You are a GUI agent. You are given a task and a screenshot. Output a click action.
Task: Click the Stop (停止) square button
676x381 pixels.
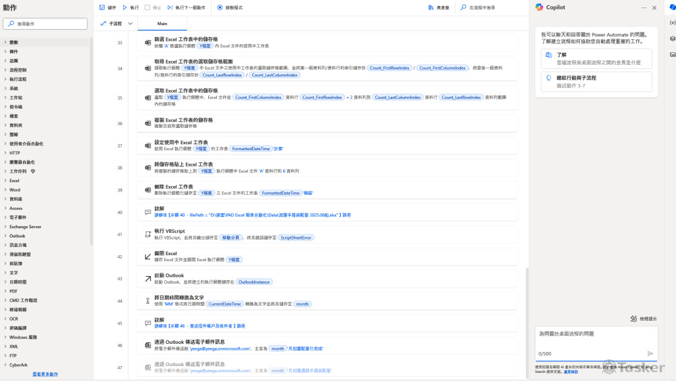point(147,7)
